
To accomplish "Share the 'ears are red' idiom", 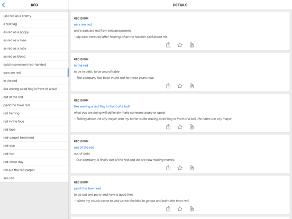I will [168, 45].
